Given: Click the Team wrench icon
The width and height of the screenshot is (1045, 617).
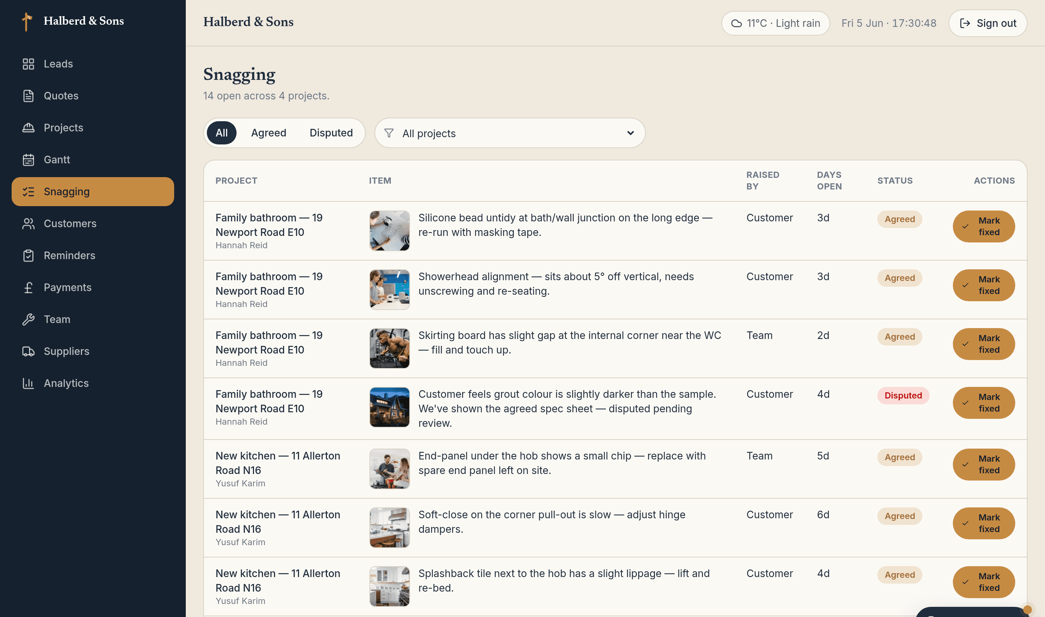Looking at the screenshot, I should tap(28, 319).
